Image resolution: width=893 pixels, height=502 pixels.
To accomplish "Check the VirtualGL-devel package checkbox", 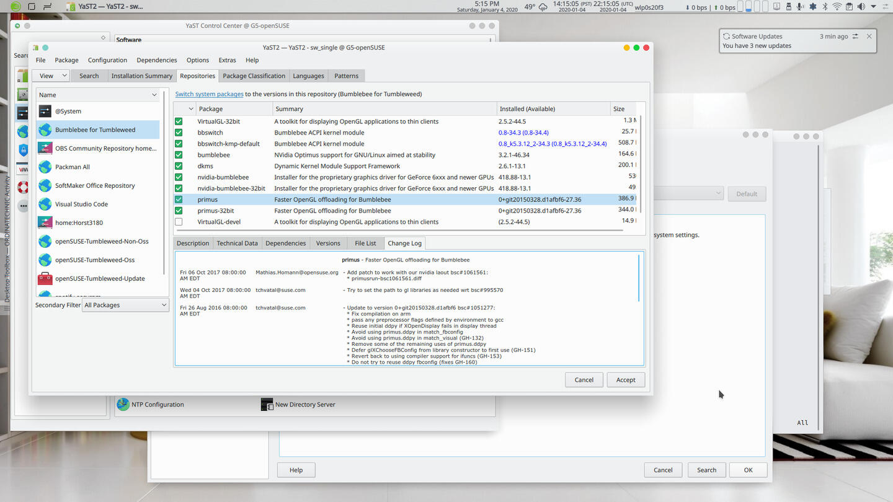I will tap(179, 222).
